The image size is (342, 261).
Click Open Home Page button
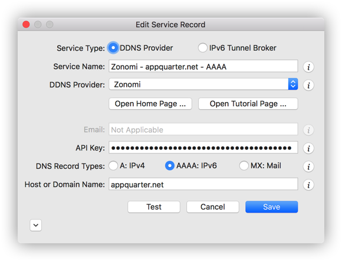[x=150, y=104]
